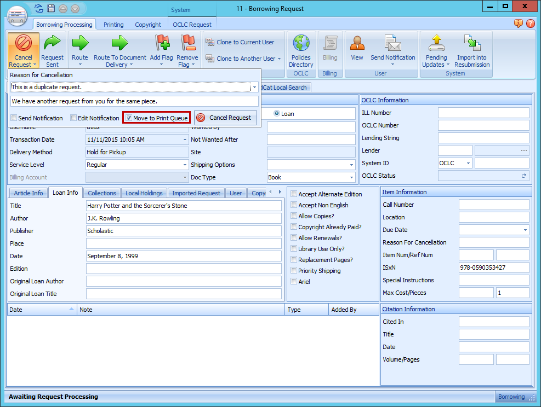This screenshot has width=541, height=407.
Task: Click the ellipsis beside the Lender field
Action: point(524,150)
